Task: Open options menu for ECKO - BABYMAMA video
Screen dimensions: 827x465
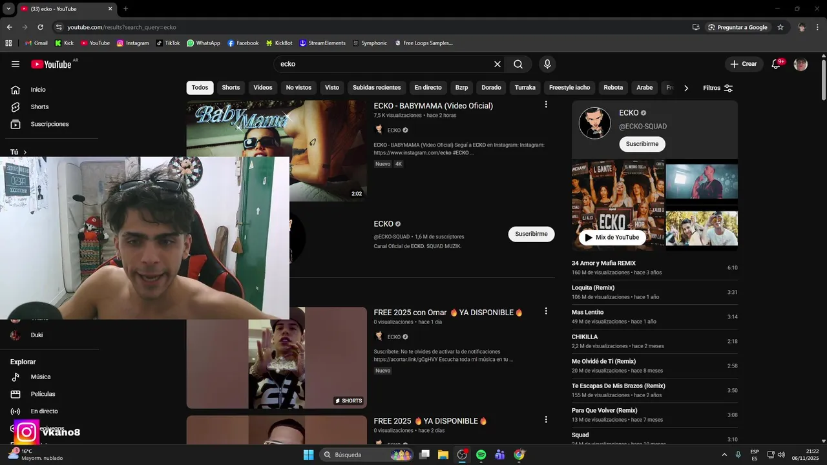Action: pyautogui.click(x=546, y=105)
